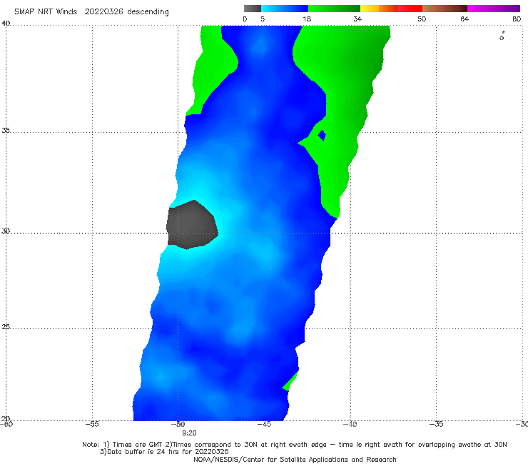Select the blue 5-18 knot color segment

click(285, 9)
